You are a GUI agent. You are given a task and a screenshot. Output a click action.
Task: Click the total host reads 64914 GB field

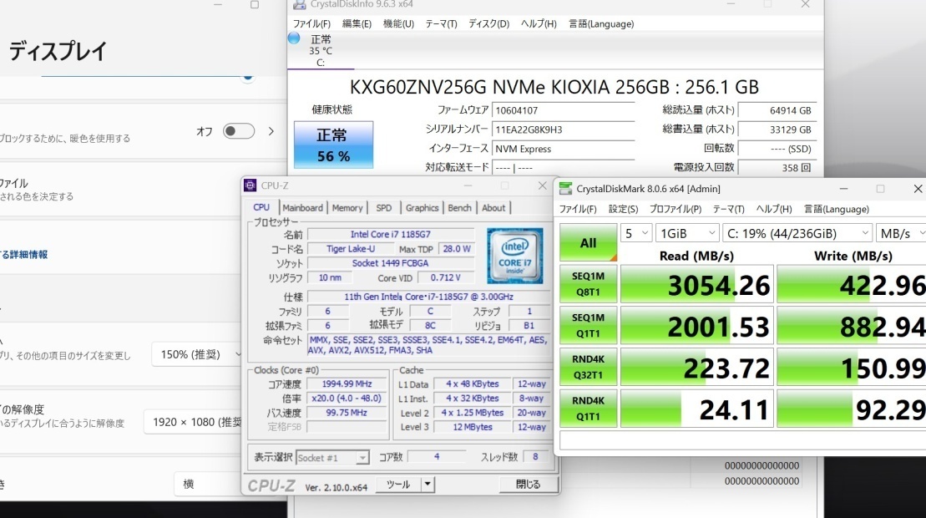click(x=777, y=110)
